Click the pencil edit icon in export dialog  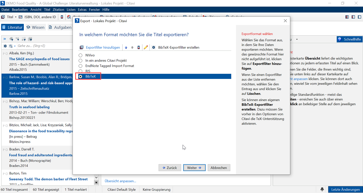[146, 47]
